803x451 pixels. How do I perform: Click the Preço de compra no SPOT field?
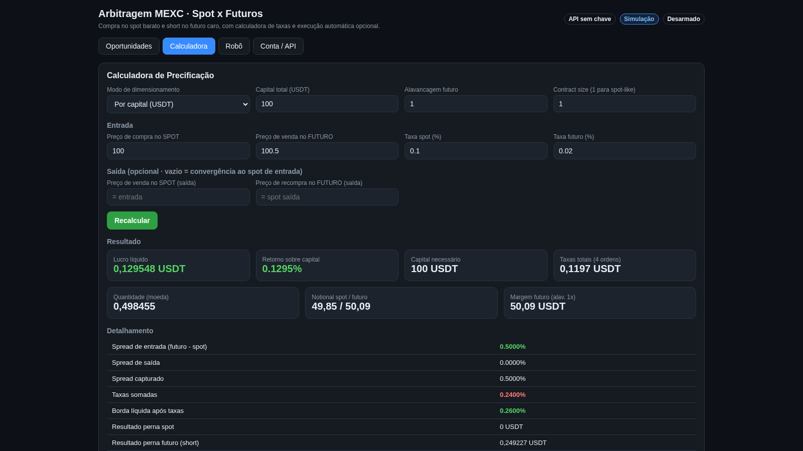(178, 151)
